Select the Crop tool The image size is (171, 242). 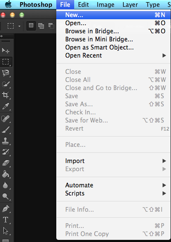pyautogui.click(x=6, y=95)
